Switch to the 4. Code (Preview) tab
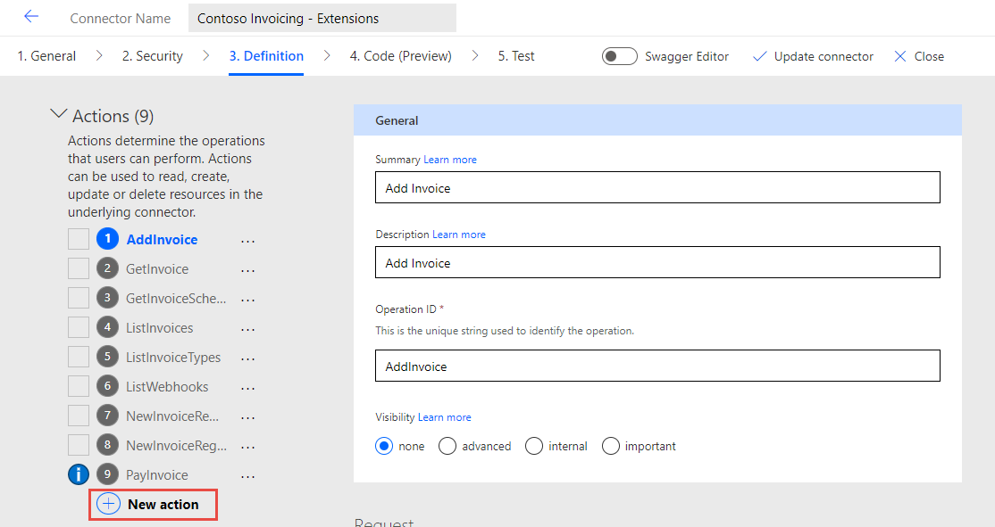Screen dimensions: 995x527 click(x=400, y=55)
